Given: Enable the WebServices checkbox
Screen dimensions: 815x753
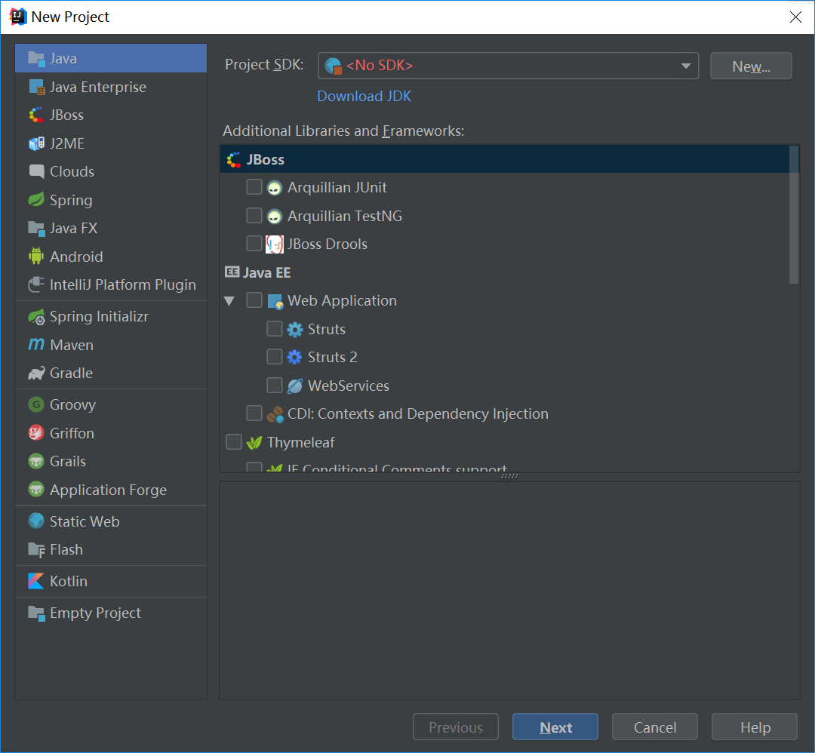Looking at the screenshot, I should (x=275, y=385).
